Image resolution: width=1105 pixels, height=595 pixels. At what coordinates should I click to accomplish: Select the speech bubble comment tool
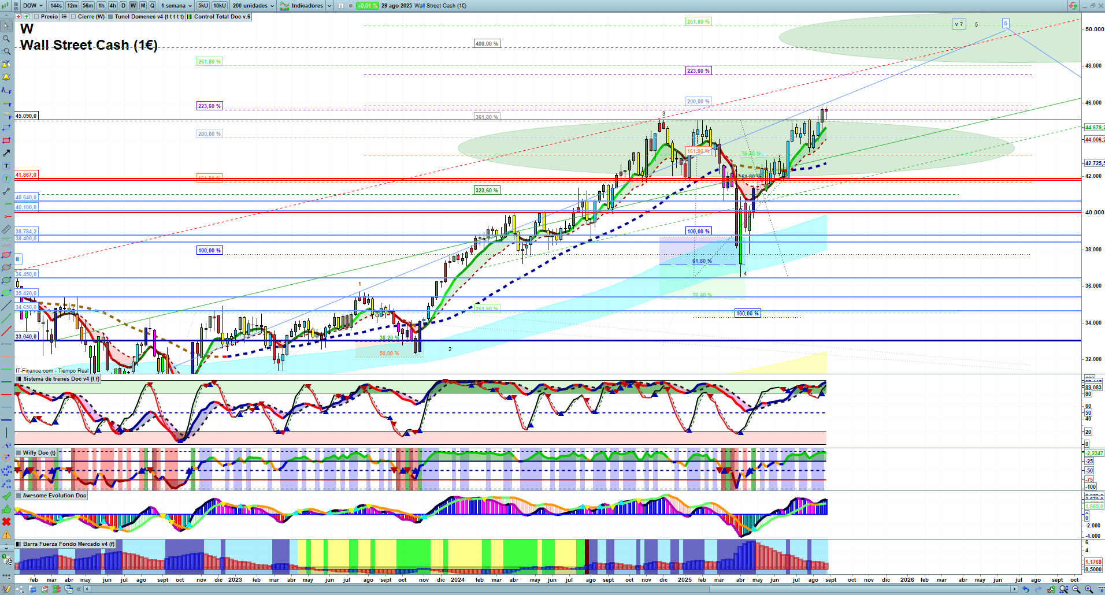coord(6,178)
